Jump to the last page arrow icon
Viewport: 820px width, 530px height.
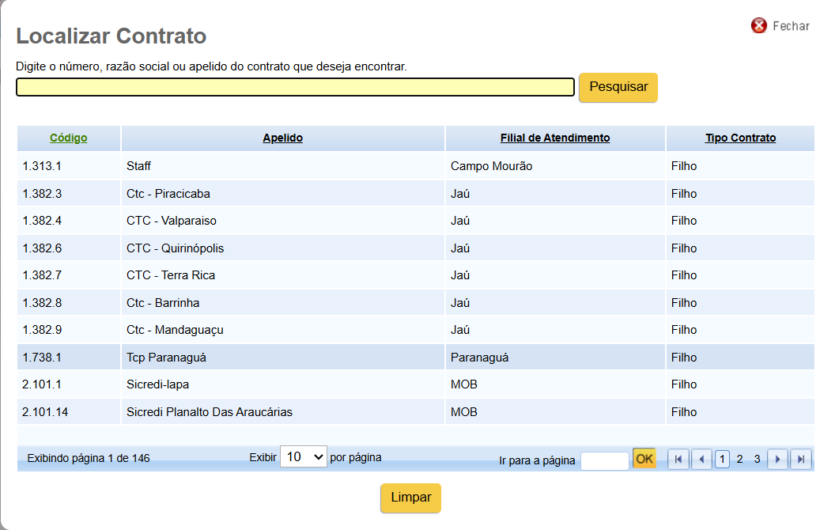click(801, 460)
